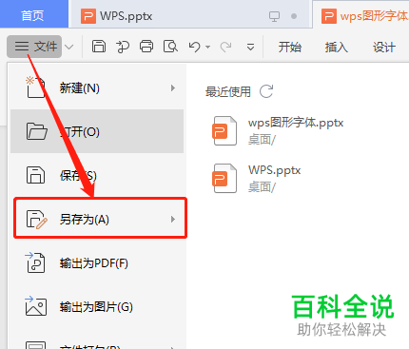
Task: Open Print Preview from the toolbar
Action: [x=170, y=47]
